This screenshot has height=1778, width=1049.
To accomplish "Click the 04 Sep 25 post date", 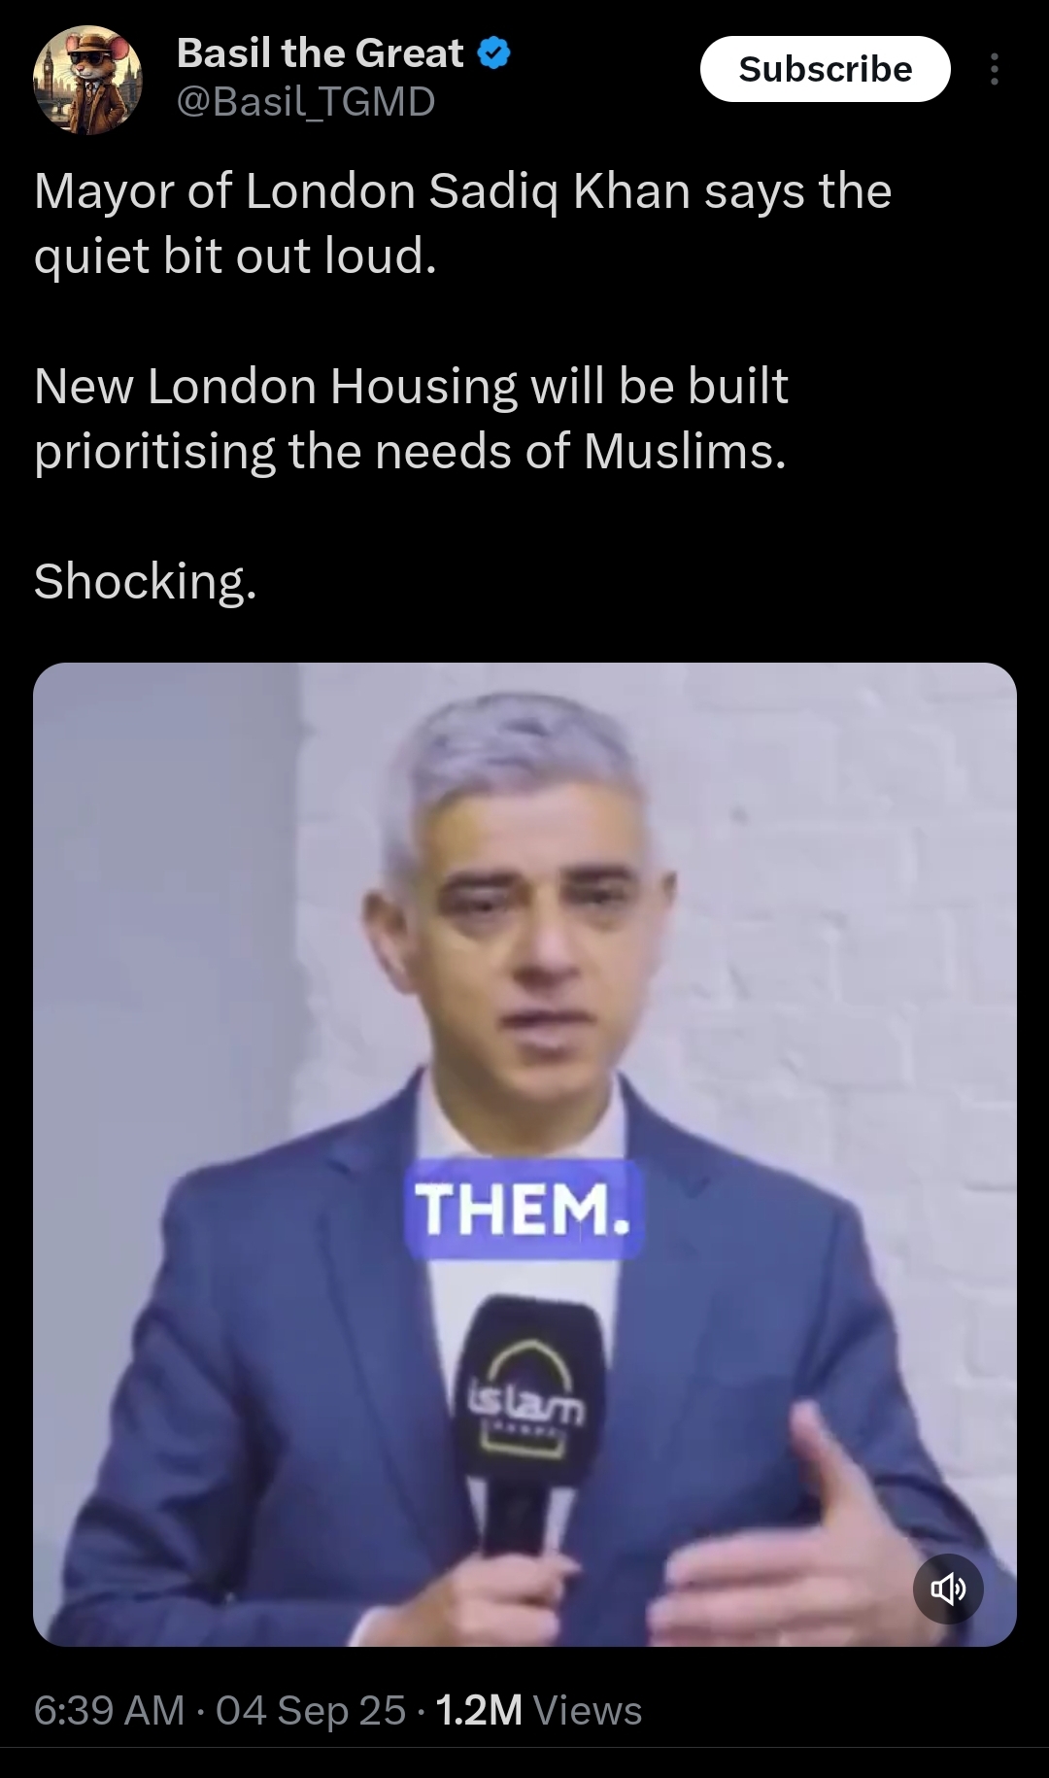I will 311,1710.
